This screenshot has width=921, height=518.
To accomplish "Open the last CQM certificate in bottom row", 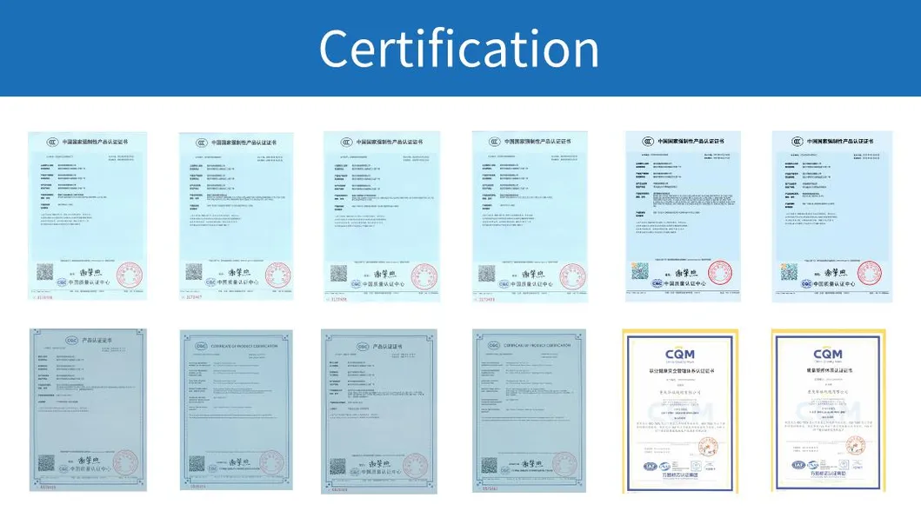I will point(828,411).
